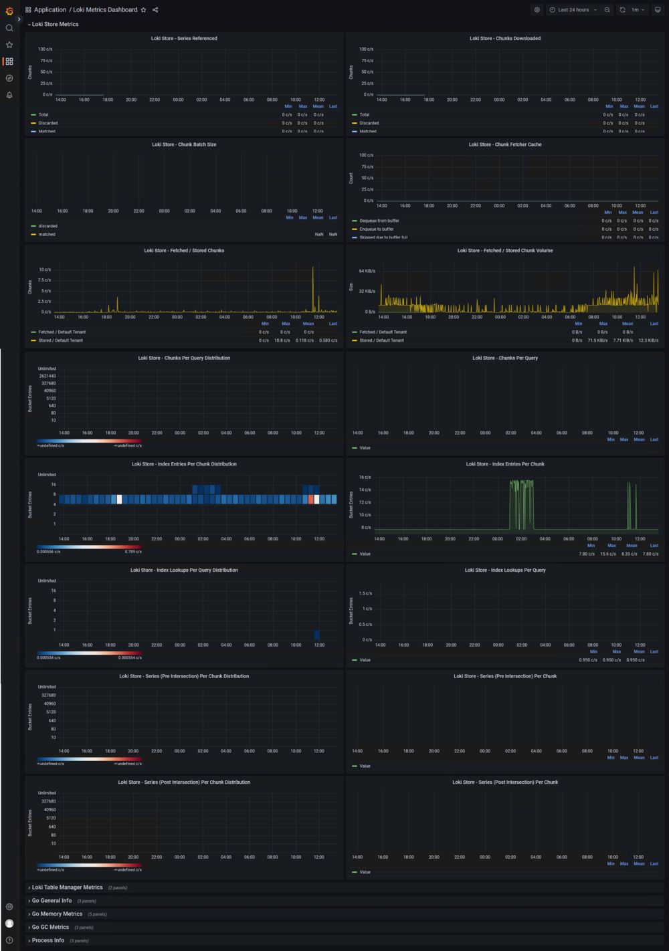Toggle matched series in Chunk Batch Size legend
Viewport: 669px width, 951px height.
(x=47, y=235)
